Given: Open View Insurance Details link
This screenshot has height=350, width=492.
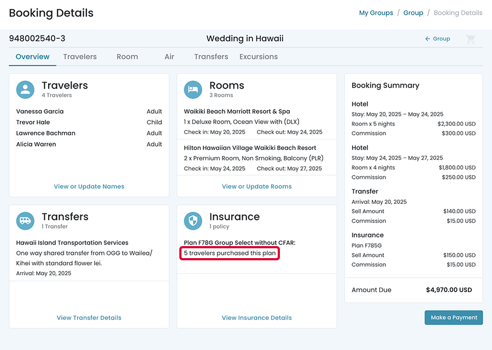Looking at the screenshot, I should 257,318.
